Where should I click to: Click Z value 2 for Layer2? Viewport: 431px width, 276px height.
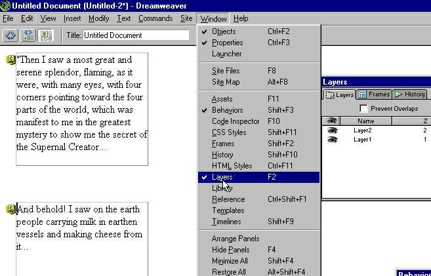pyautogui.click(x=425, y=130)
